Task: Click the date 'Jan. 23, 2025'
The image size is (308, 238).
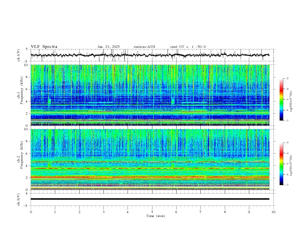Action: (108, 47)
